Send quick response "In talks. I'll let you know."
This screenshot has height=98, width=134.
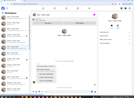pyautogui.click(x=46, y=77)
